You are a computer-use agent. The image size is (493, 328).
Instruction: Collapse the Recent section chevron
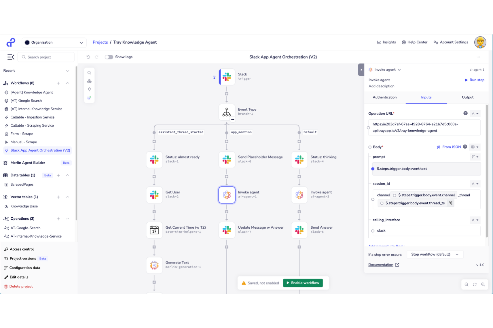[68, 71]
